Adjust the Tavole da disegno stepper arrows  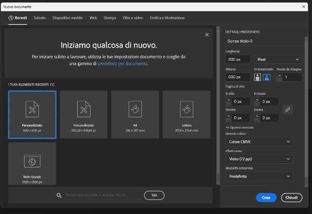point(280,77)
